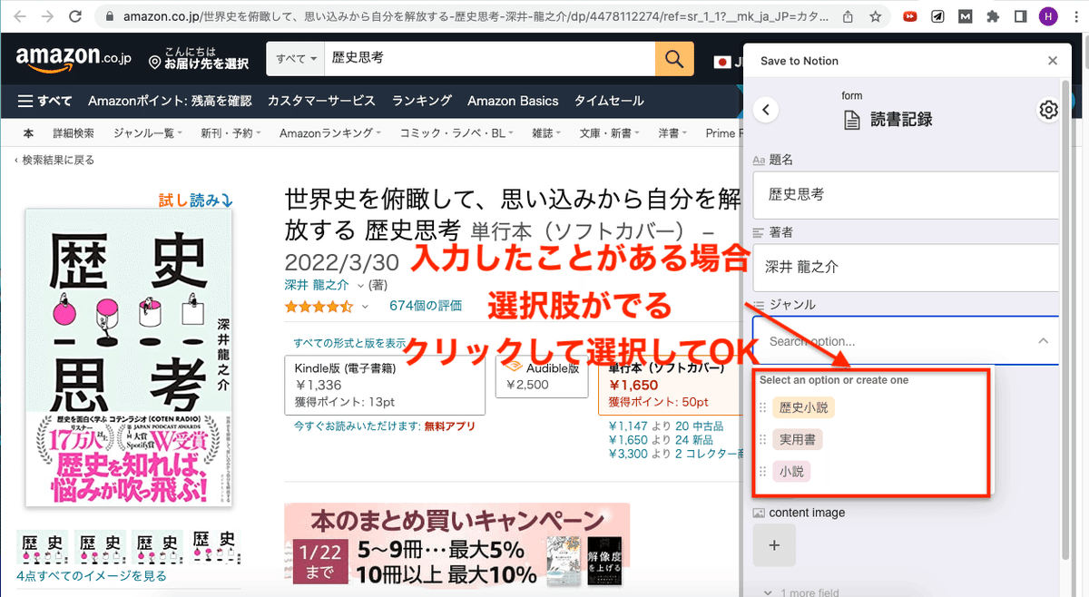
Task: Click the 読書記録 page document icon
Action: coord(851,119)
